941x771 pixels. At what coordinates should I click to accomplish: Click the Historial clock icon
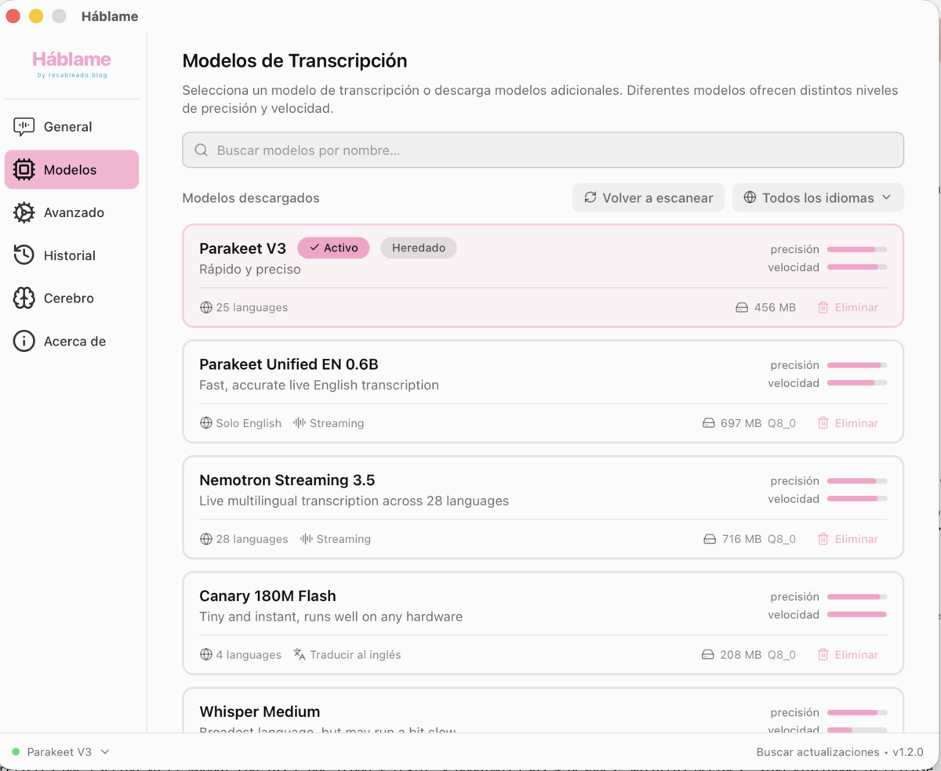tap(24, 255)
